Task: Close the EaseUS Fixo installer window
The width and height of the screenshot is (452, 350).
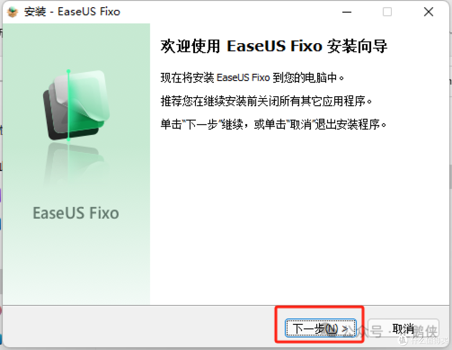Action: [429, 12]
